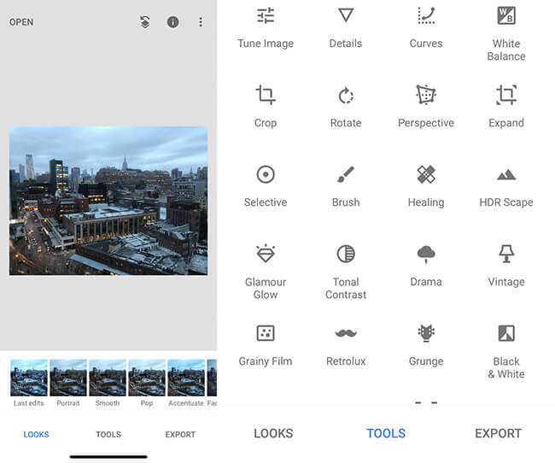Go to LOOKS tab in the tools screen
Screen dimensions: 555x463
273,433
